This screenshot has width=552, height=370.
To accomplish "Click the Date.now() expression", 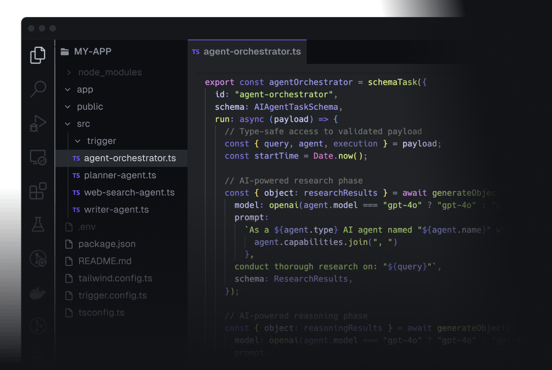I will [338, 156].
